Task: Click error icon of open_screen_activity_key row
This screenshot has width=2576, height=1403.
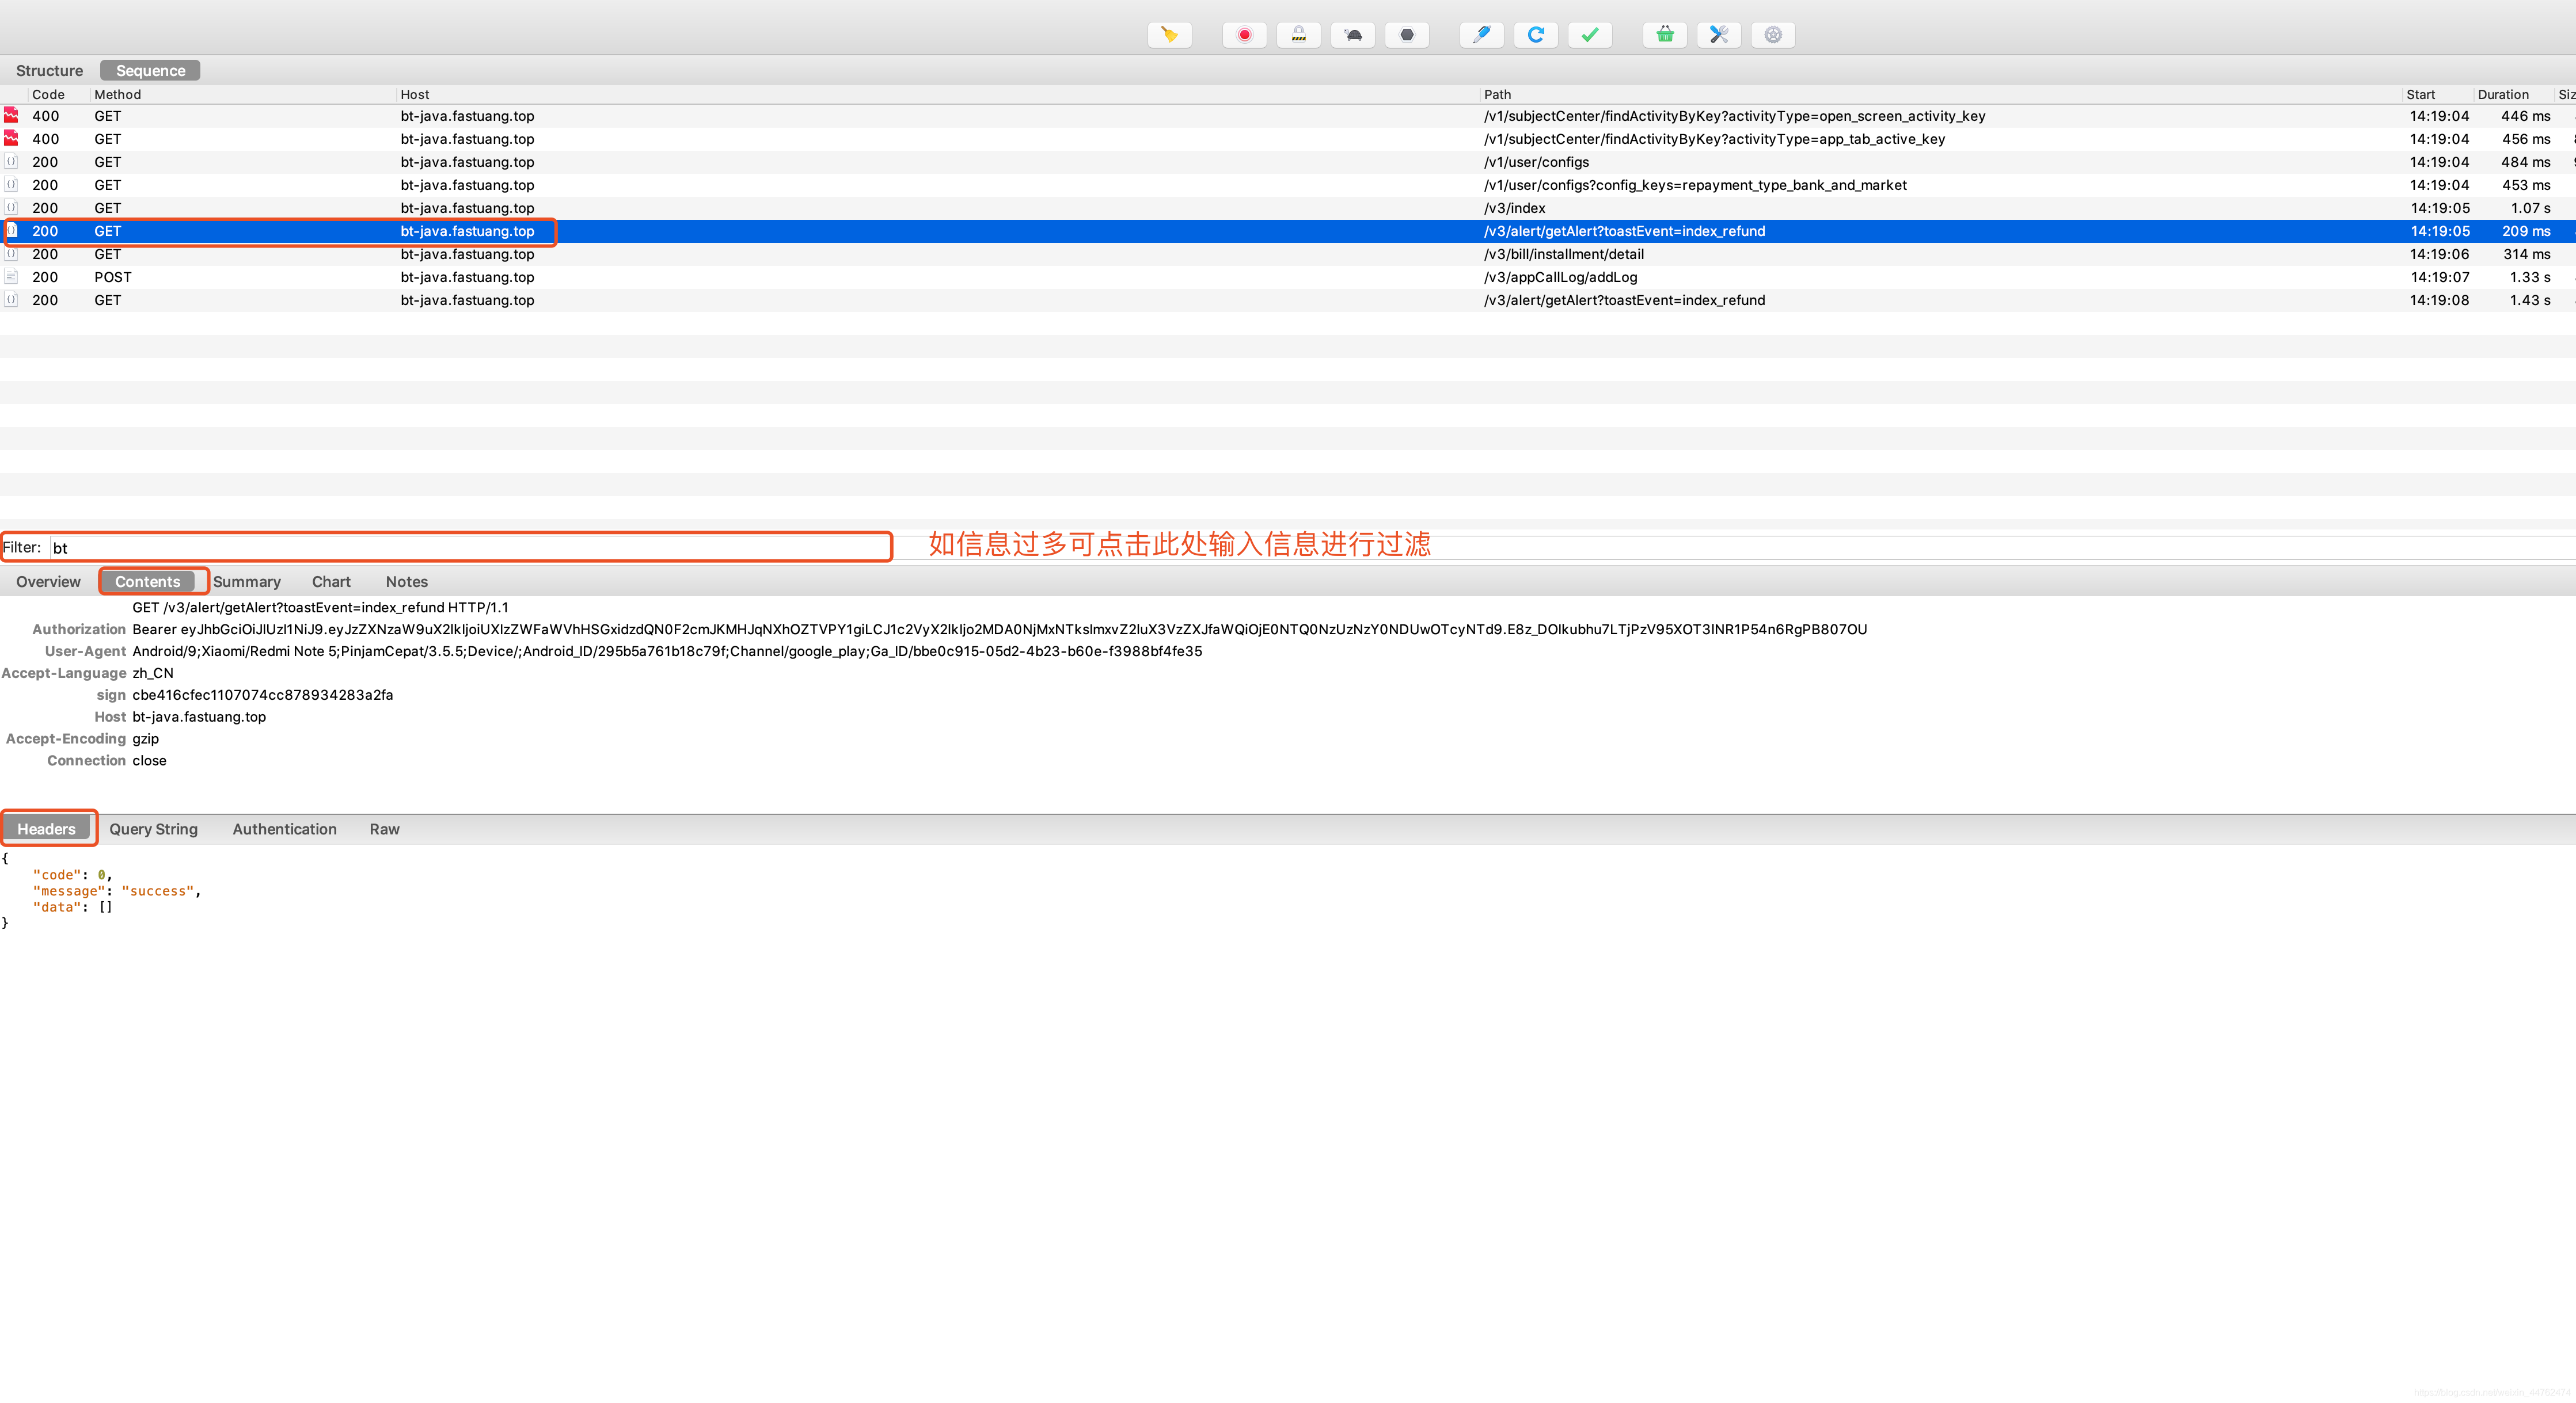Action: pyautogui.click(x=11, y=116)
